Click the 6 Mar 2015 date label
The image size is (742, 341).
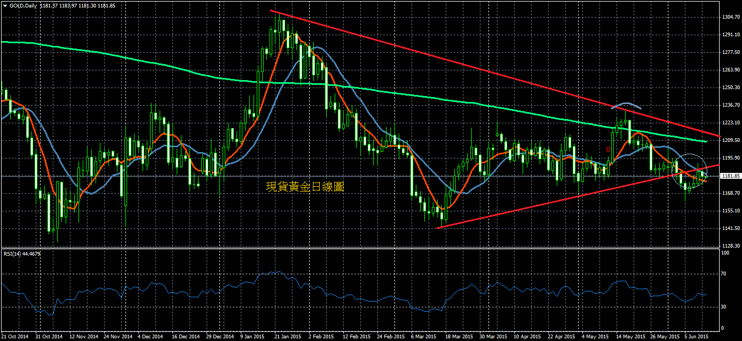pyautogui.click(x=423, y=337)
